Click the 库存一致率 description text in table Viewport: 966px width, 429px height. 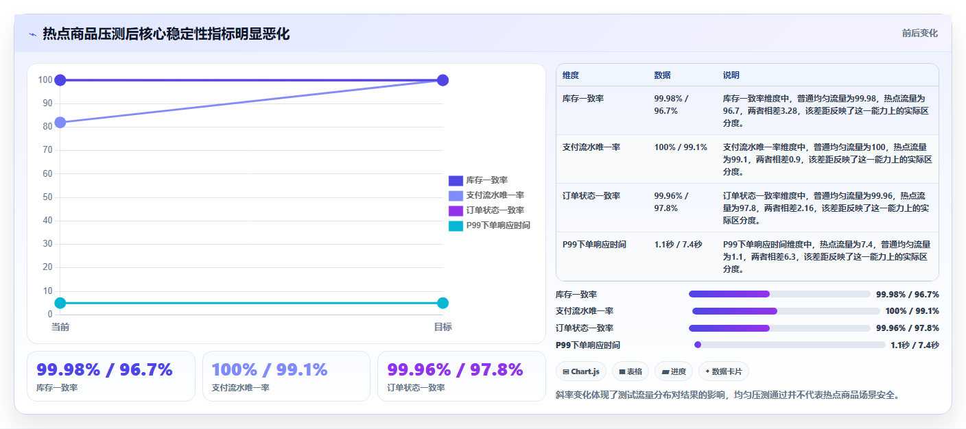click(827, 111)
